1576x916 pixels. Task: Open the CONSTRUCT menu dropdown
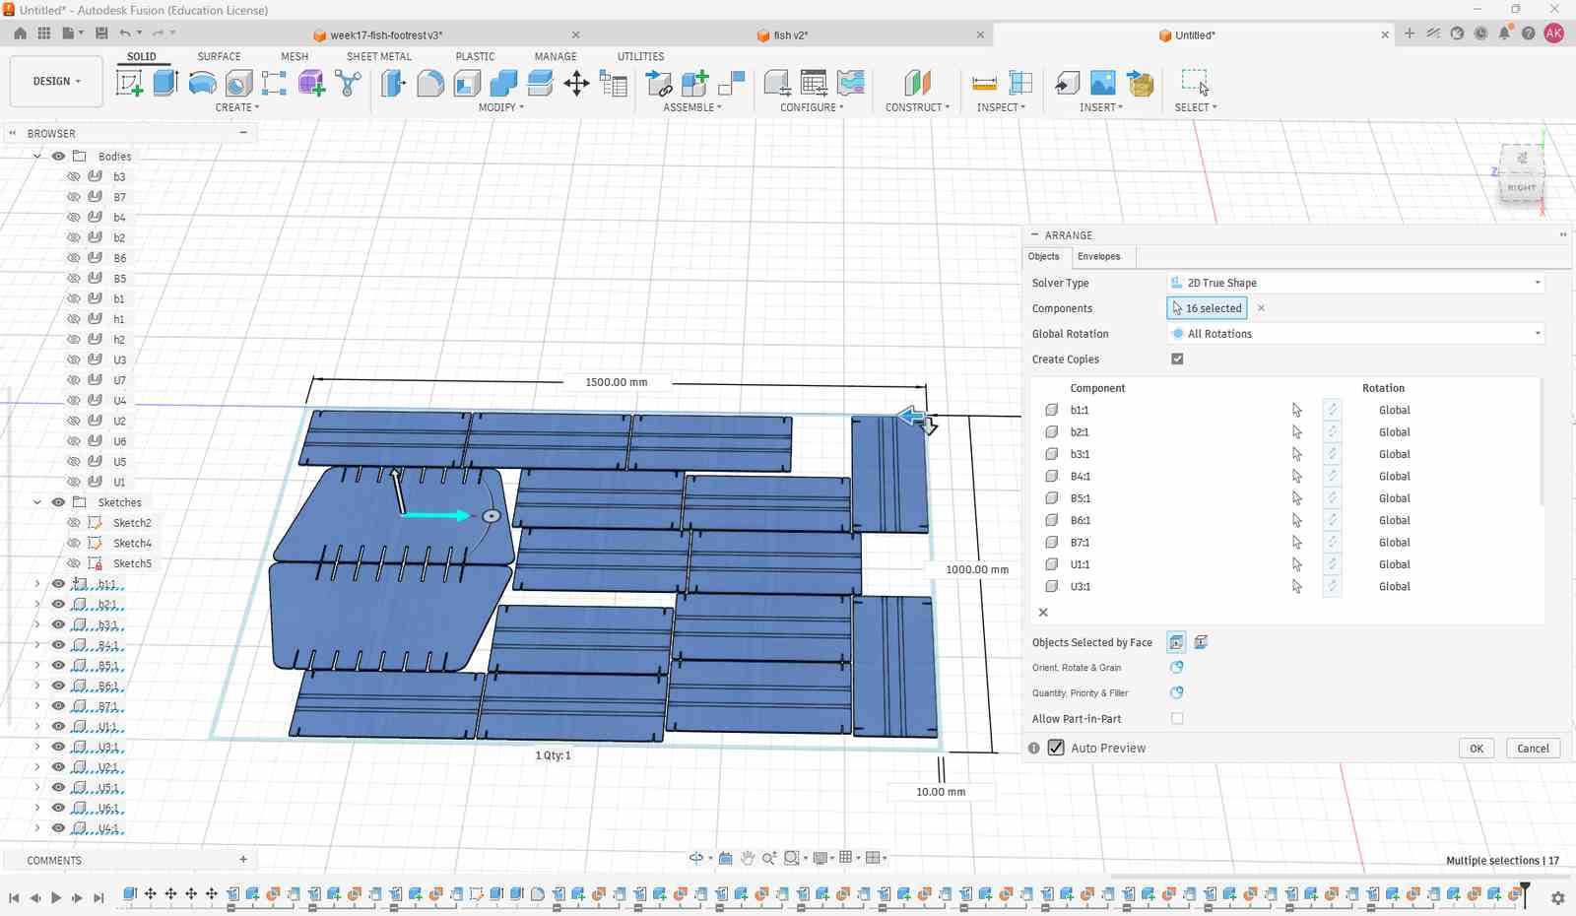coord(917,107)
